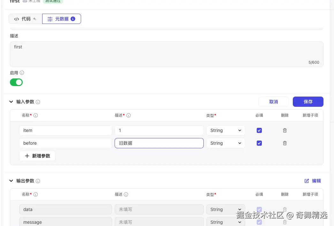Click the trash icon in data row
Viewport: 334px width, 226px height.
(x=285, y=209)
